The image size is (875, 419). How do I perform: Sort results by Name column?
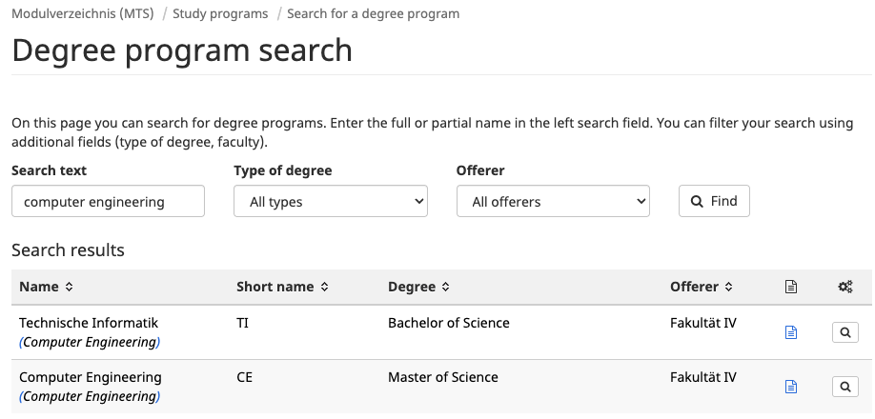46,287
